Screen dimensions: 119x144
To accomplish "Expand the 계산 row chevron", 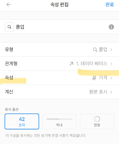I will 111,92.
